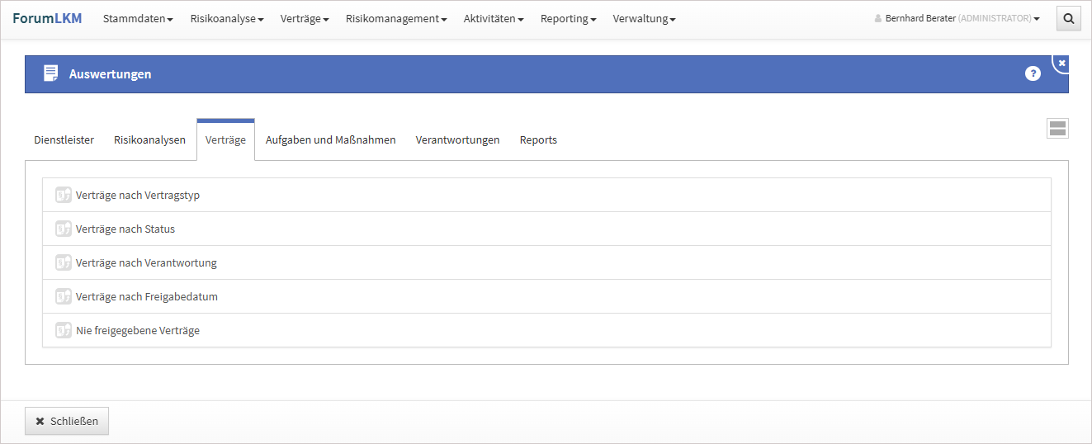The height and width of the screenshot is (444, 1092).
Task: Expand the Verwaltung menu
Action: (644, 18)
